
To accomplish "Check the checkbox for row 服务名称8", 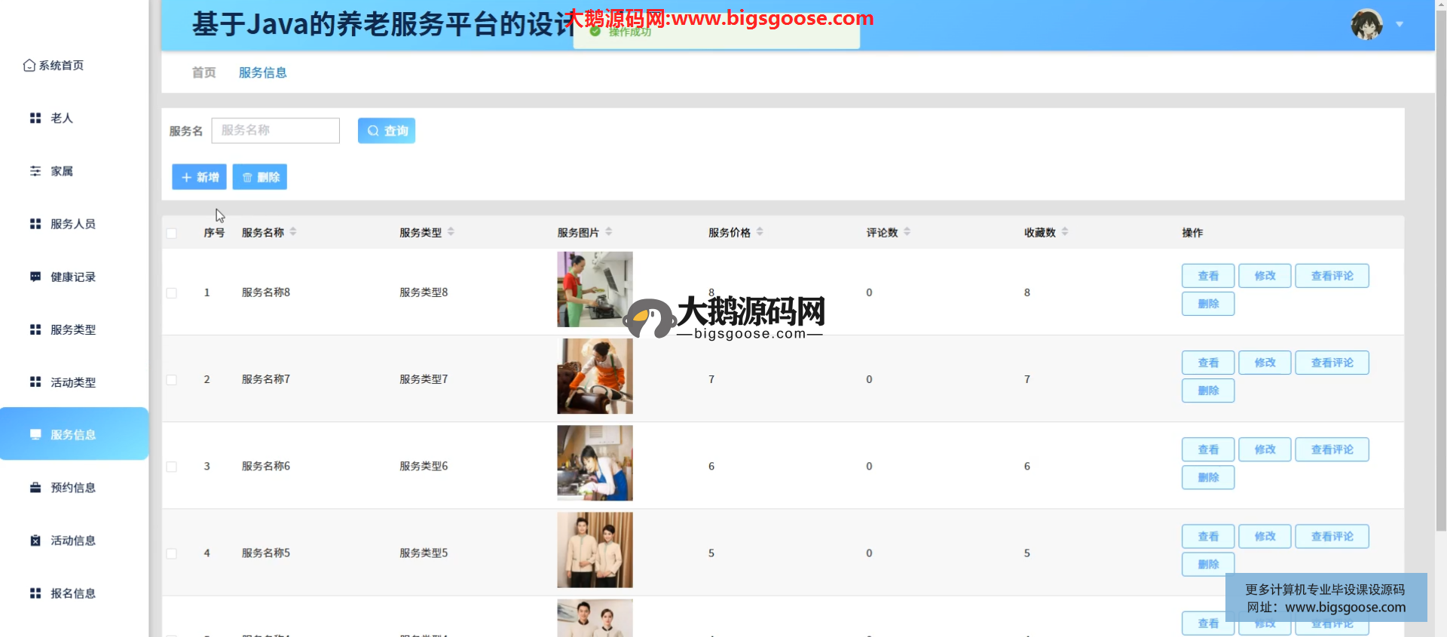I will coord(172,292).
